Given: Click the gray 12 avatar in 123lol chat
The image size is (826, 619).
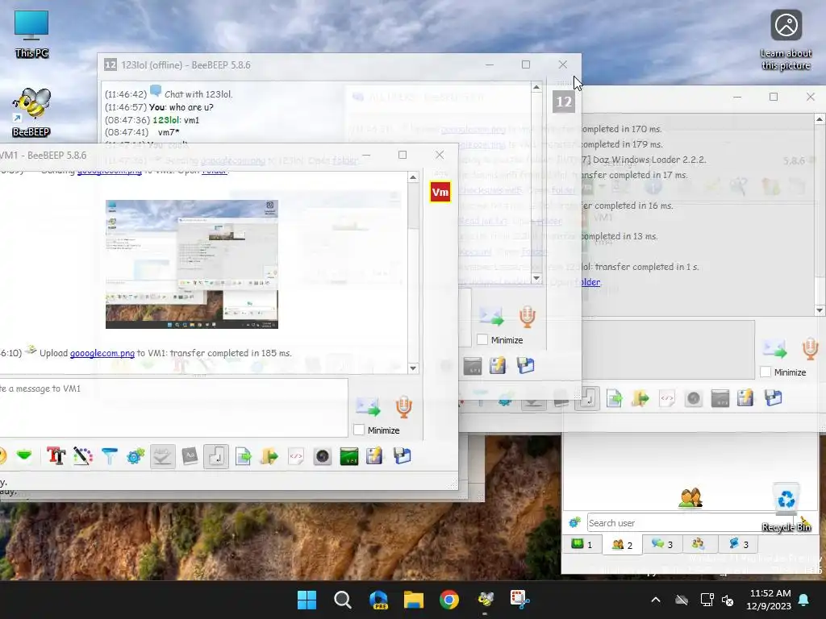Looking at the screenshot, I should [x=564, y=102].
